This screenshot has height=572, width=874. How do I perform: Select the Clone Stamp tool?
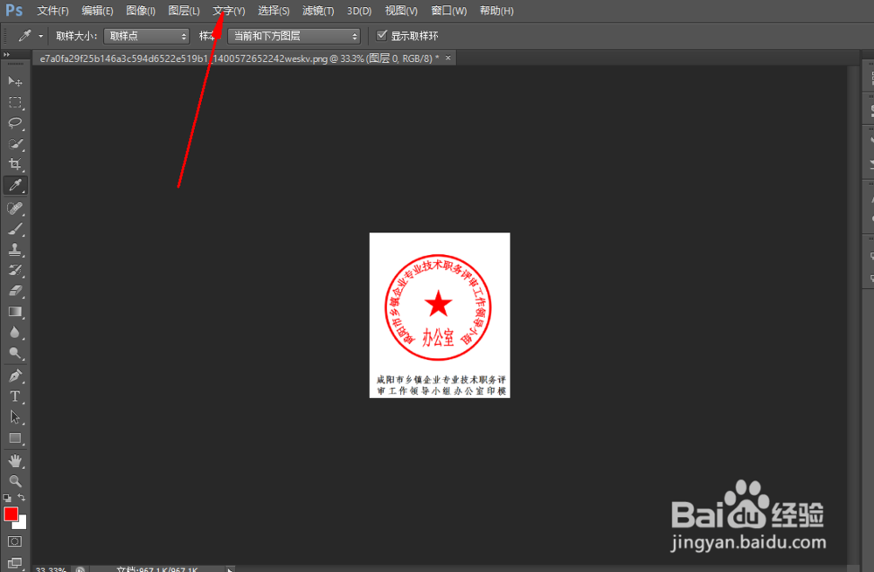tap(15, 250)
